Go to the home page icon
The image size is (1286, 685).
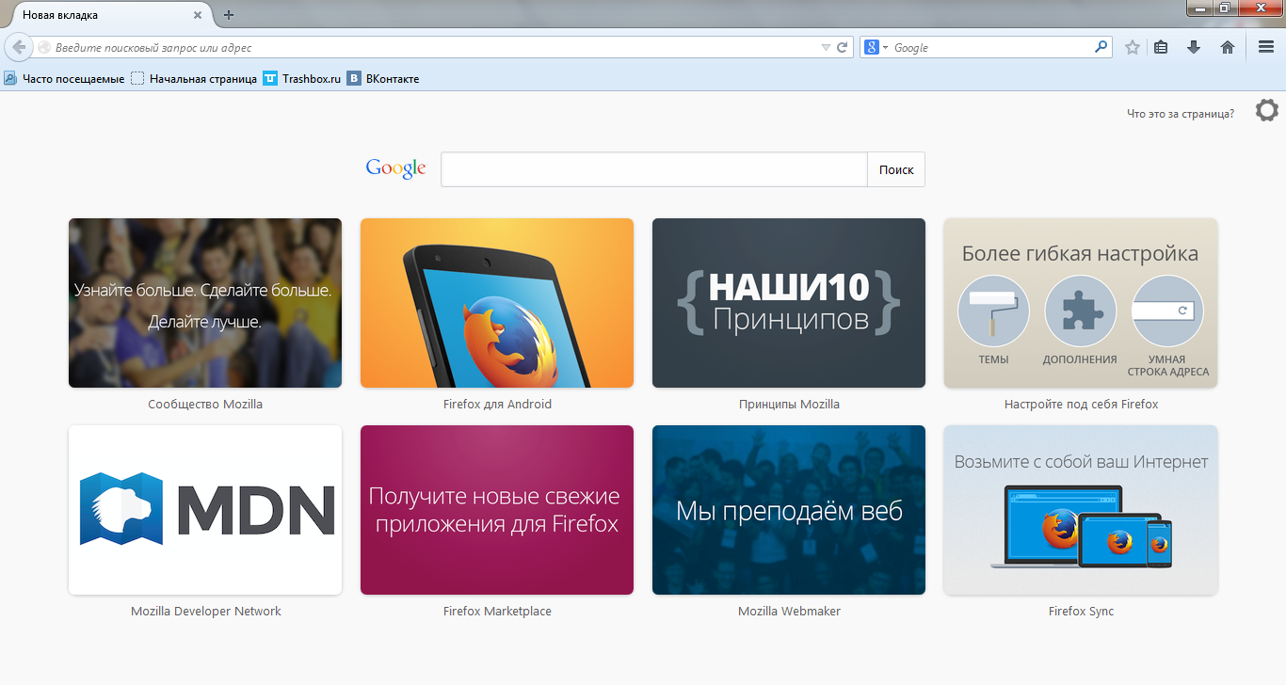point(1228,47)
